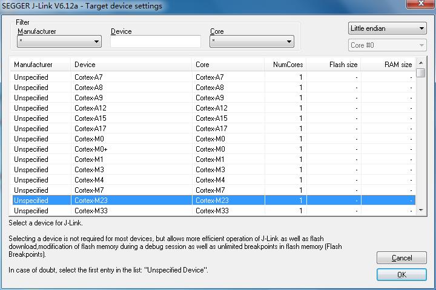
Task: Select the Cortex-A7 device row
Action: tap(213, 77)
